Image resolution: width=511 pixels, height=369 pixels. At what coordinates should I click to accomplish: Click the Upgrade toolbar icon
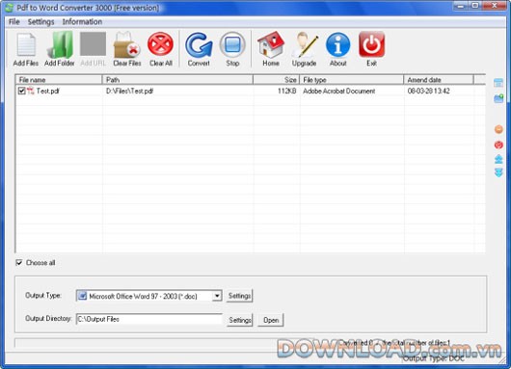pyautogui.click(x=304, y=49)
